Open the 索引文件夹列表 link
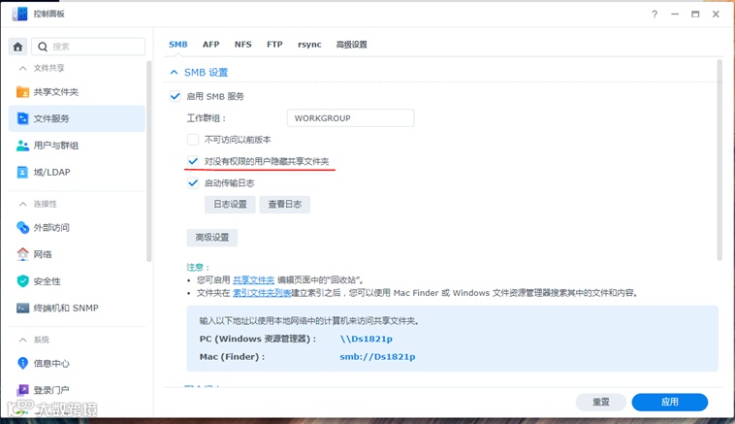This screenshot has height=424, width=735. pos(262,293)
